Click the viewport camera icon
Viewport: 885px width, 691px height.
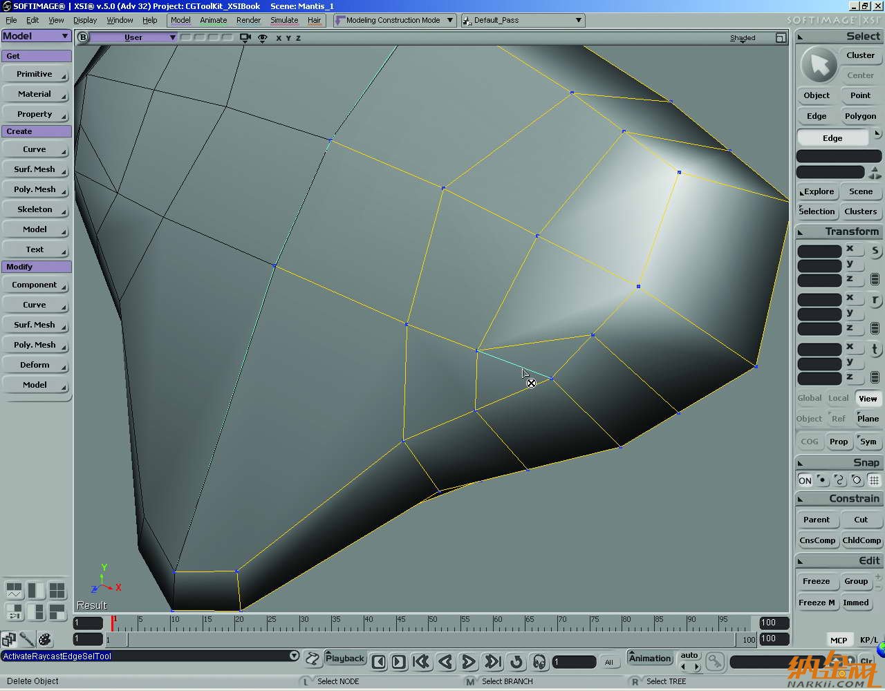coord(245,38)
